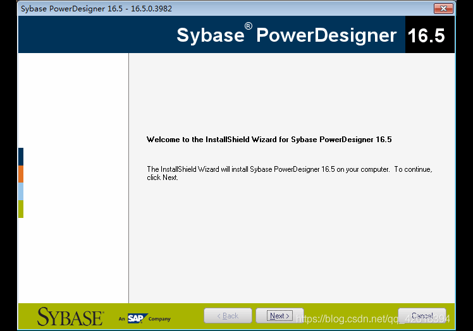
Task: Click the welcome heading text
Action: coord(269,140)
